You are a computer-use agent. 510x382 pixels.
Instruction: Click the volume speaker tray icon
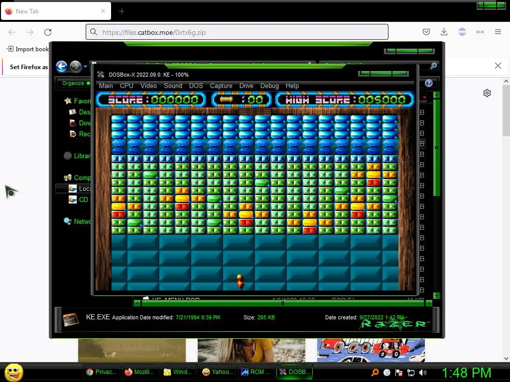point(422,373)
